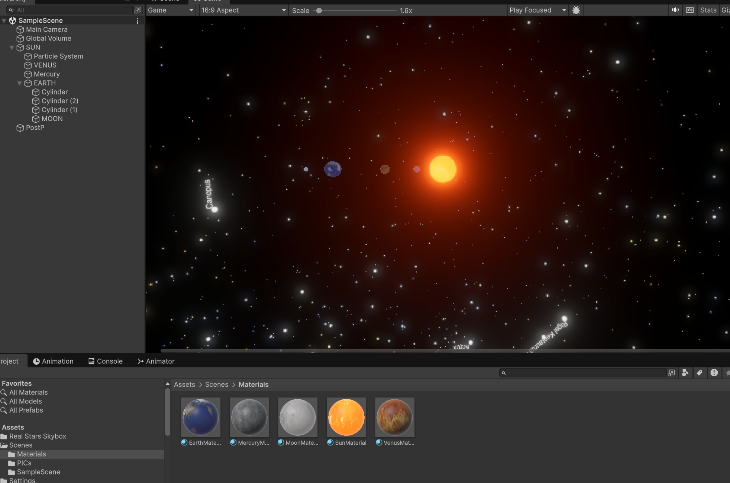This screenshot has width=730, height=483.
Task: Select the SunMaterial thumbnail
Action: tap(346, 417)
